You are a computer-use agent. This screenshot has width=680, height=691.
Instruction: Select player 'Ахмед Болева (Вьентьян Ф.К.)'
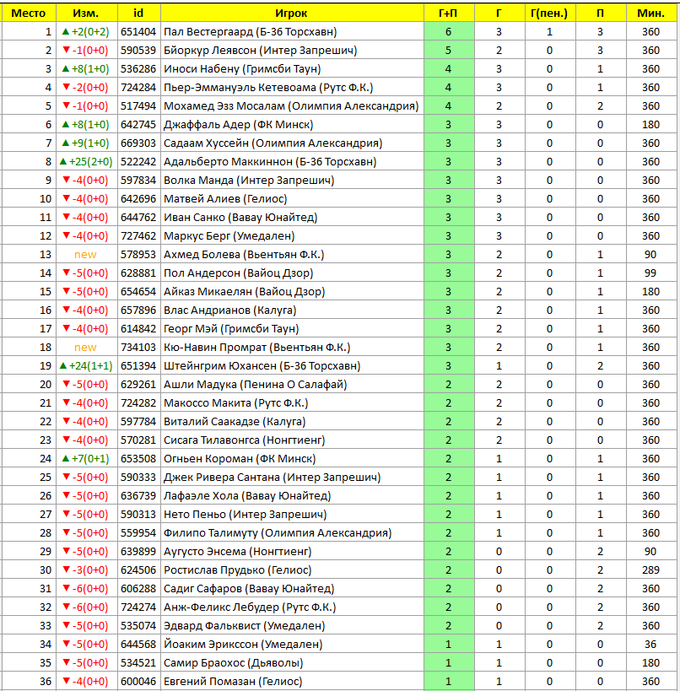point(244,254)
